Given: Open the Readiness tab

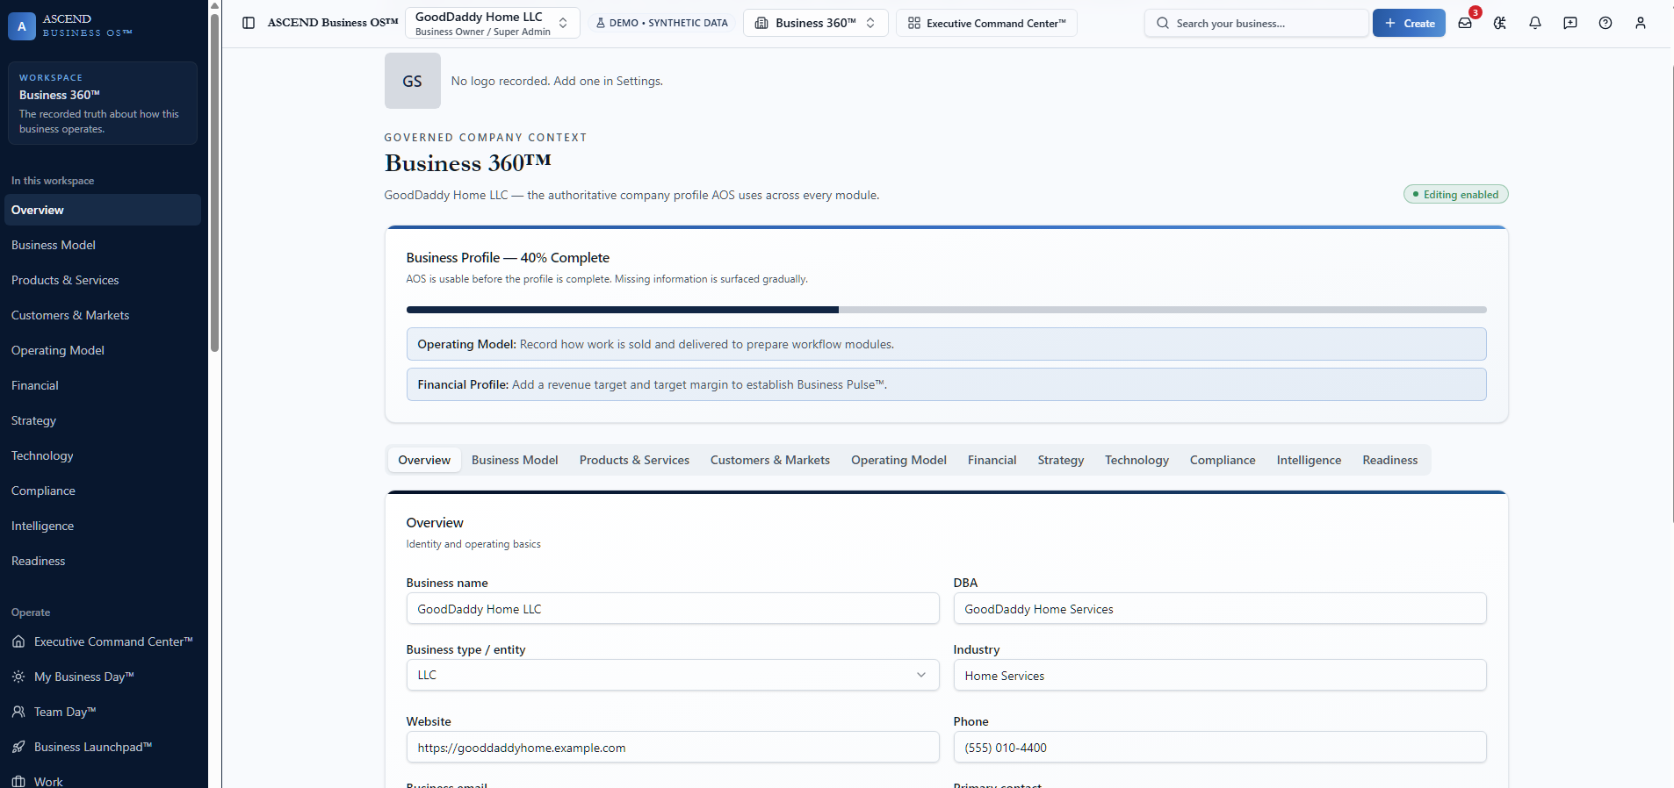Looking at the screenshot, I should coord(1389,460).
